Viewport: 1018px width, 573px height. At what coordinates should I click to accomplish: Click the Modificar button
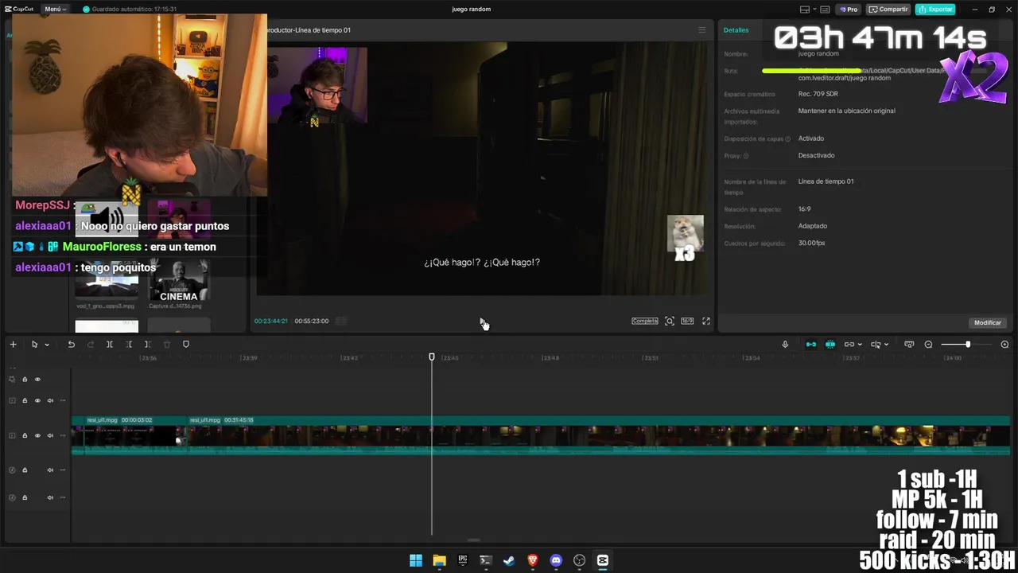point(987,322)
